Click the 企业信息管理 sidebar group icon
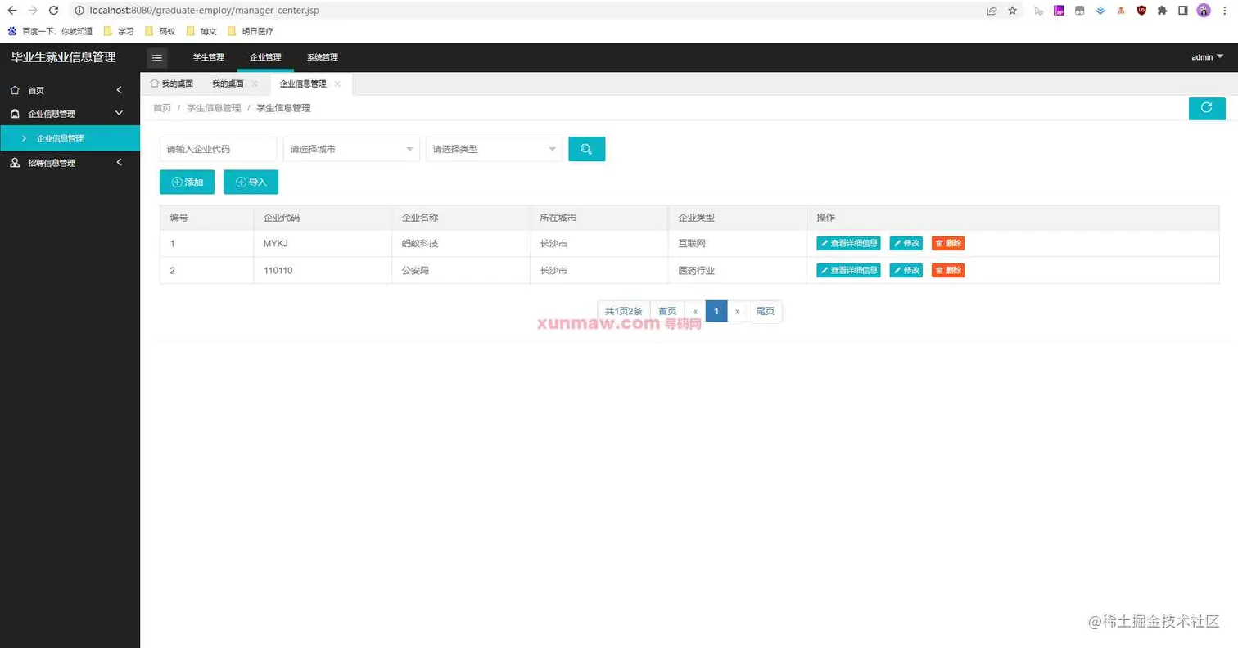The height and width of the screenshot is (648, 1238). 15,114
